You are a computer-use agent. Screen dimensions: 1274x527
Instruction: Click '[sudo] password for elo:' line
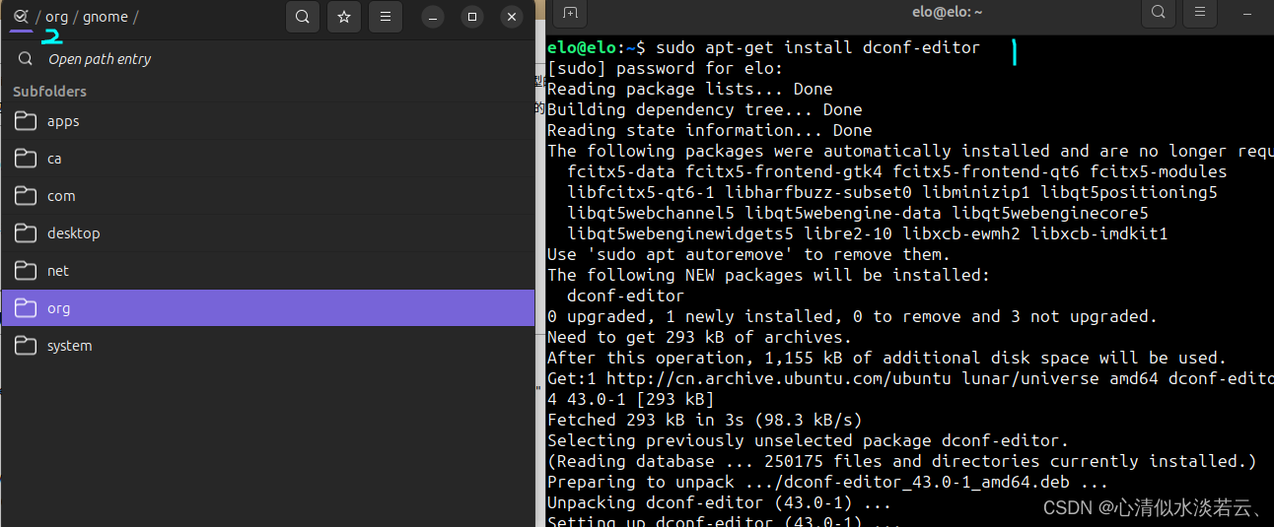(x=665, y=68)
